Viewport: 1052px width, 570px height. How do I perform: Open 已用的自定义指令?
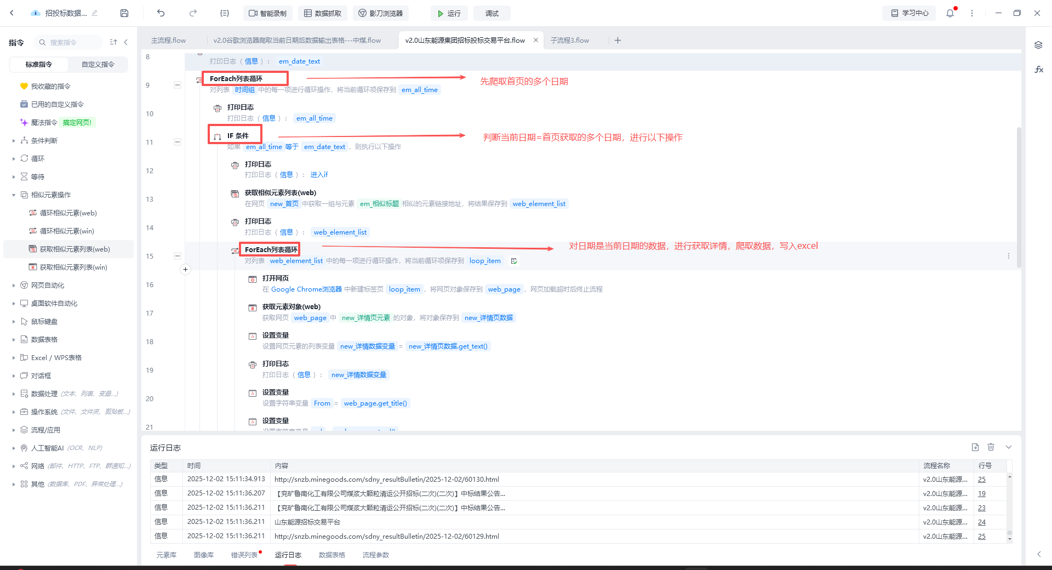coord(57,104)
